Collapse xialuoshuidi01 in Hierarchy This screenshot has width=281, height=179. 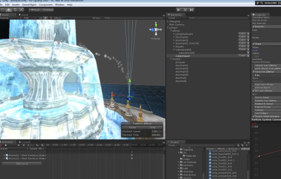pos(174,50)
